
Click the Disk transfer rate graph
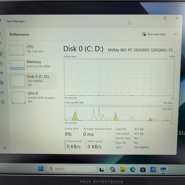pyautogui.click(x=119, y=113)
